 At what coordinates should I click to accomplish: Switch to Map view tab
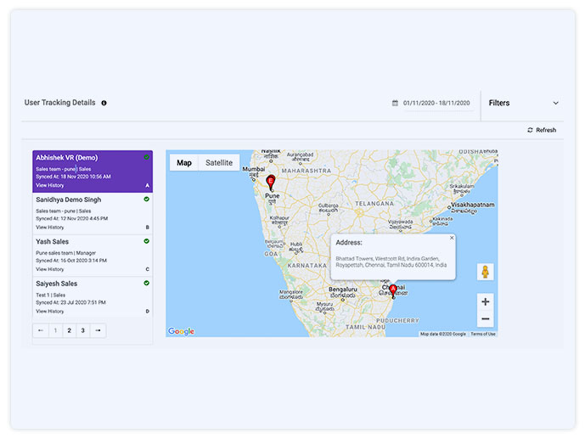coord(184,163)
